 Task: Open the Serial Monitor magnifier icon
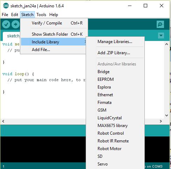pyautogui.click(x=160, y=24)
